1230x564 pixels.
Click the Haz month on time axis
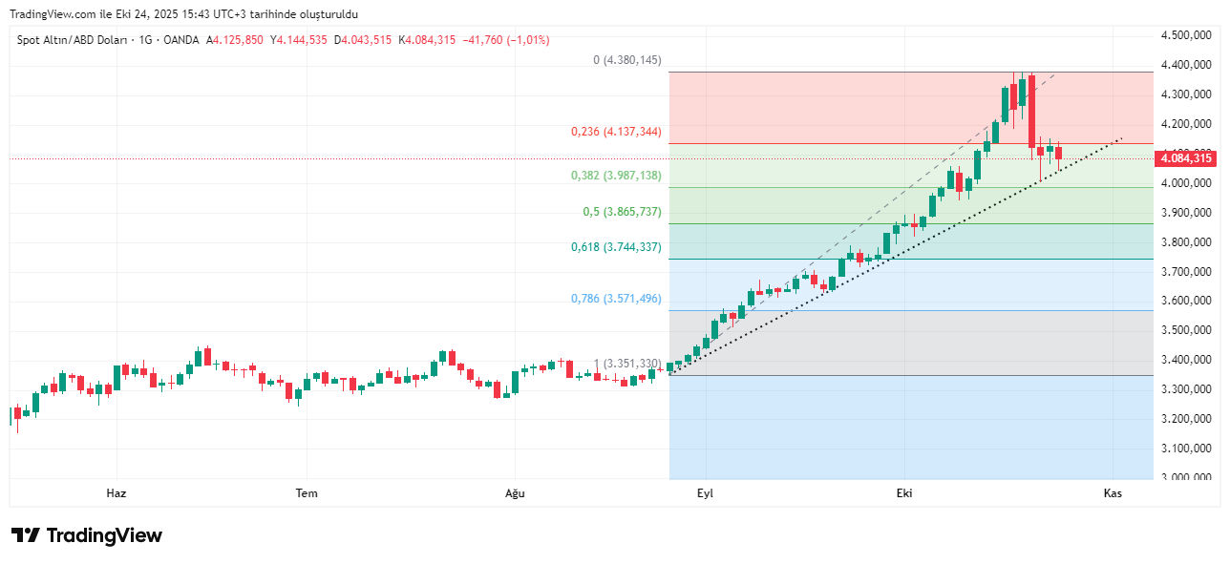click(117, 493)
